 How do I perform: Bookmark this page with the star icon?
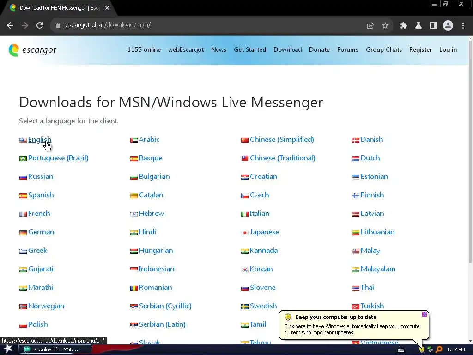click(x=385, y=26)
